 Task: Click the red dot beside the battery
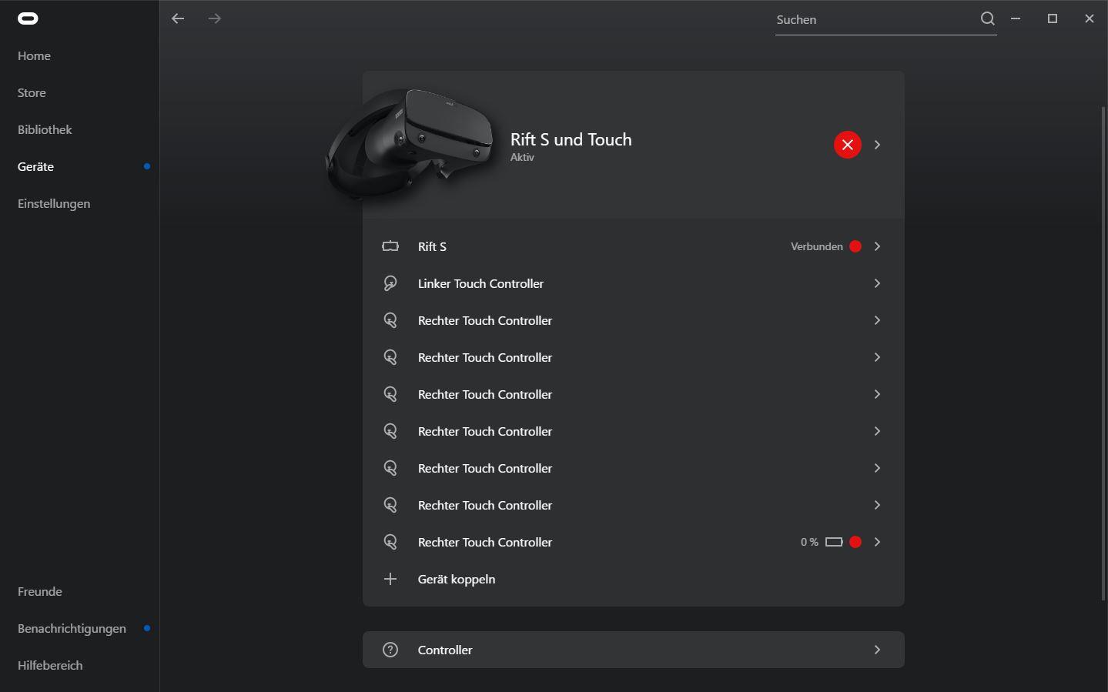tap(855, 542)
